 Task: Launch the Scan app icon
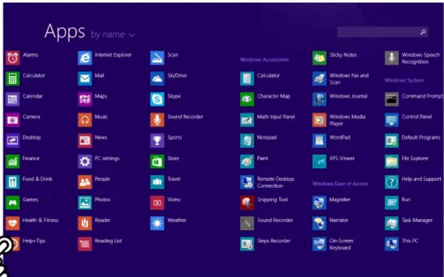tap(157, 58)
